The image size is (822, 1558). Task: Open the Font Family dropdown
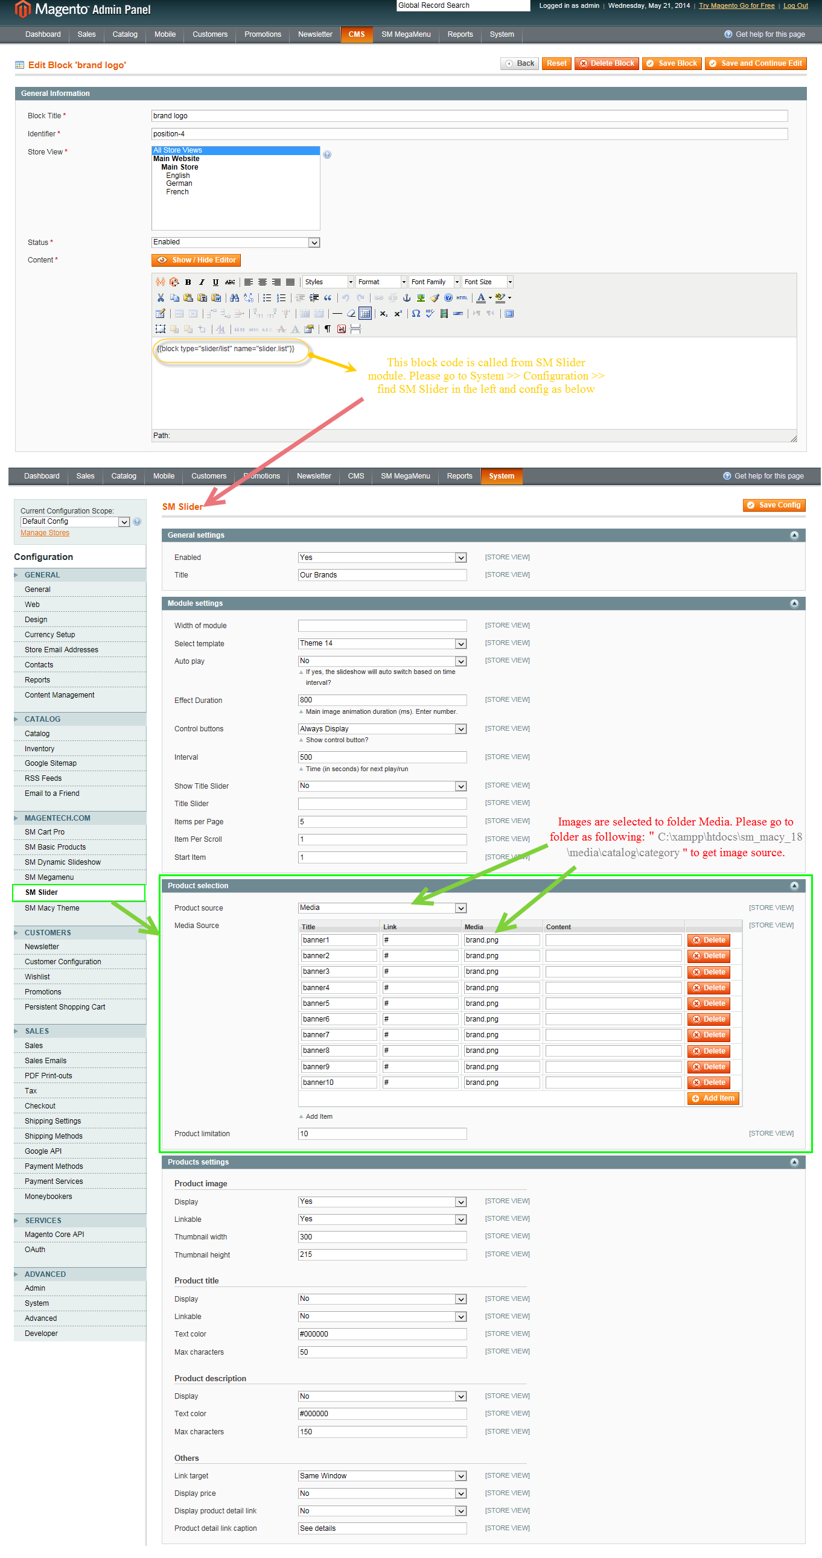click(x=435, y=282)
